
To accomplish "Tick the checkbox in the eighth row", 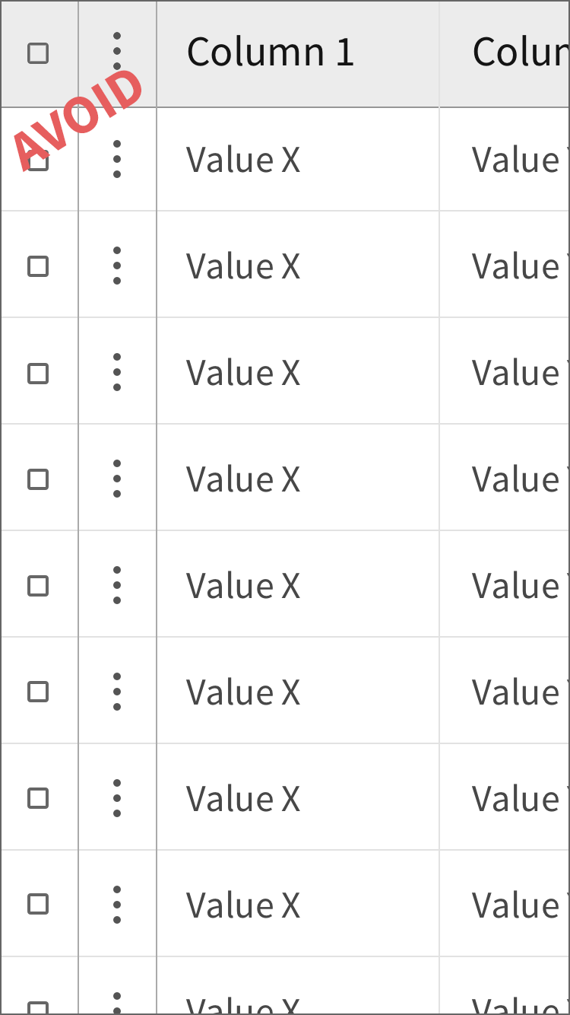I will 39,905.
